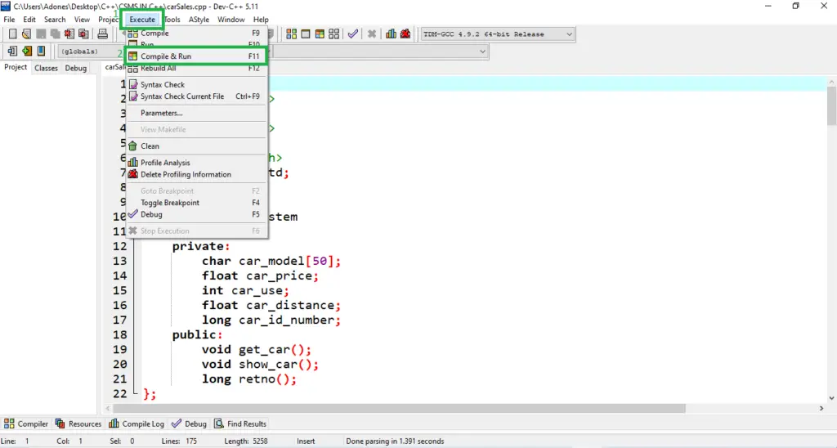Open the Window menu
The image size is (837, 448).
(x=231, y=20)
